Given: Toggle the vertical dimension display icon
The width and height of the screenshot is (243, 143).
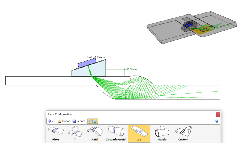Looking at the screenshot, I should click(x=90, y=121).
